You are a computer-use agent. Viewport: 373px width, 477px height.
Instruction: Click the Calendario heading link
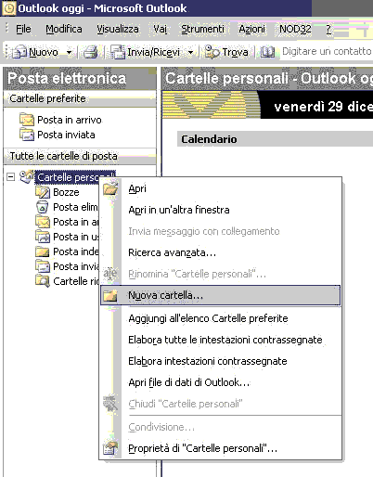[x=209, y=139]
